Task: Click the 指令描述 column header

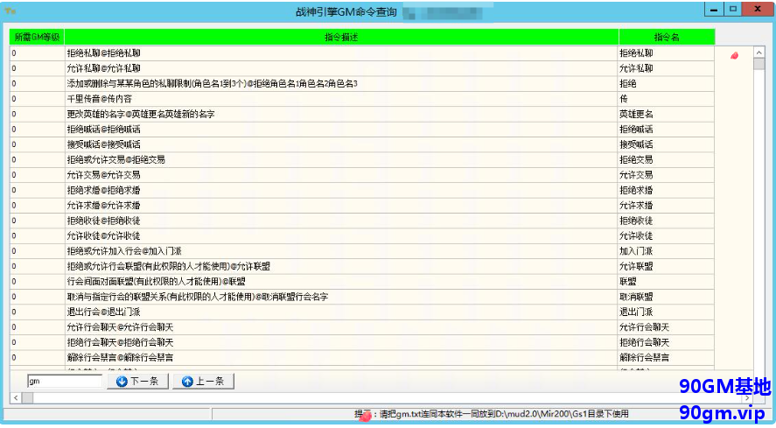Action: tap(341, 37)
